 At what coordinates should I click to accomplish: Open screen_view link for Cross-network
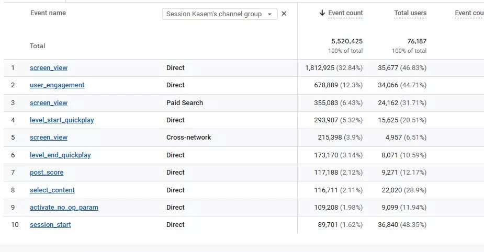coord(49,138)
